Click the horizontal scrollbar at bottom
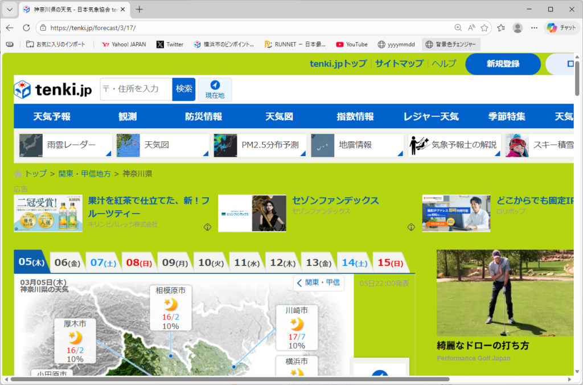 pos(228,379)
